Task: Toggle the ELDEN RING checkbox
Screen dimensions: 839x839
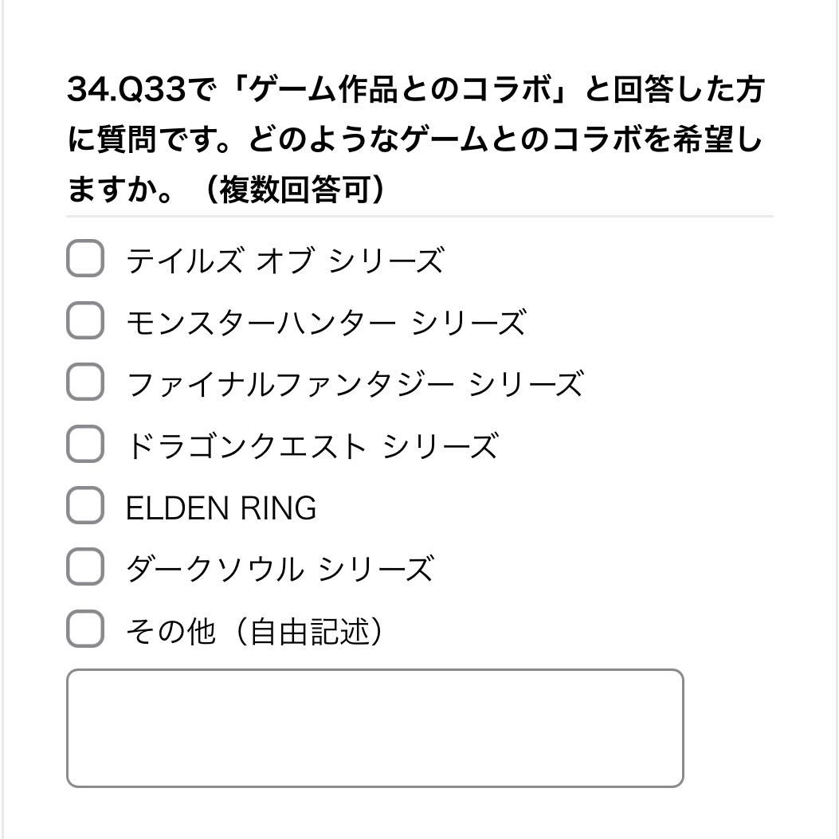Action: point(85,507)
